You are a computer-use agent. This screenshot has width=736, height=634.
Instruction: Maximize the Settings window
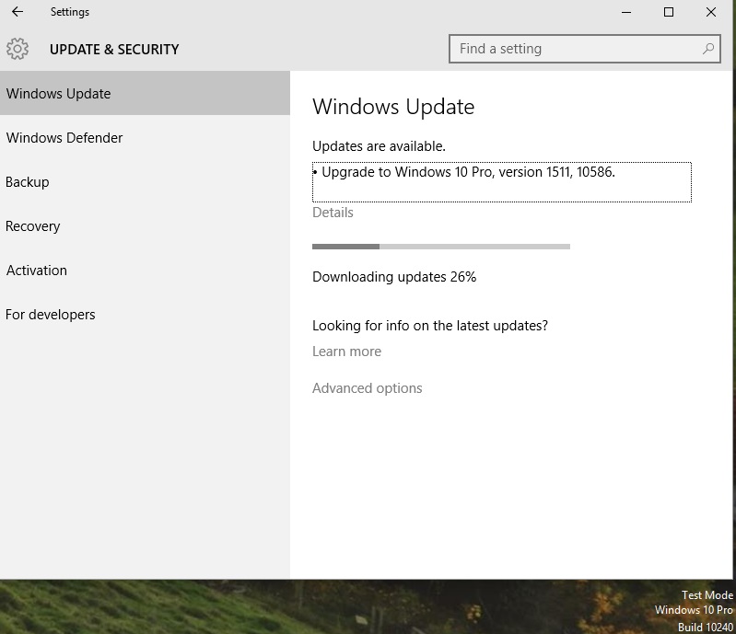669,12
